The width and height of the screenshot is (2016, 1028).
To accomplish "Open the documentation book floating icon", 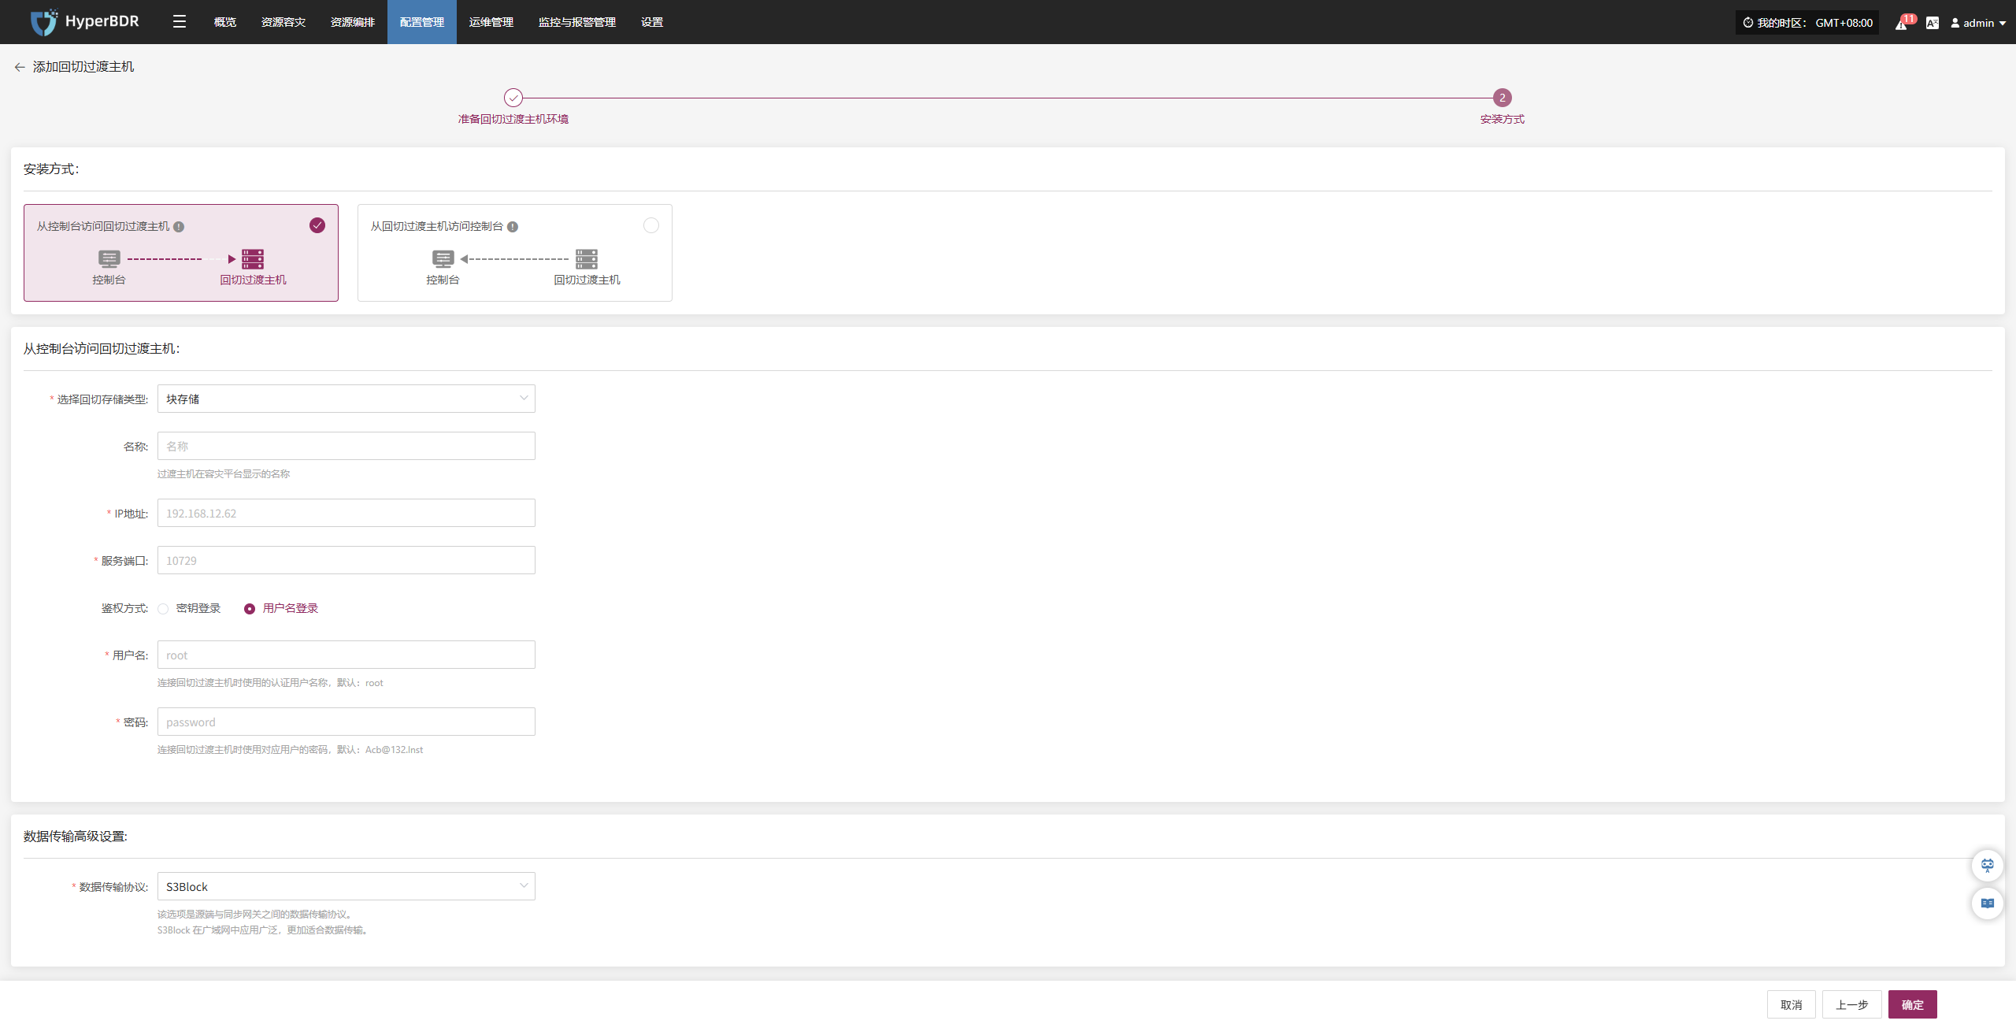I will (x=1987, y=904).
